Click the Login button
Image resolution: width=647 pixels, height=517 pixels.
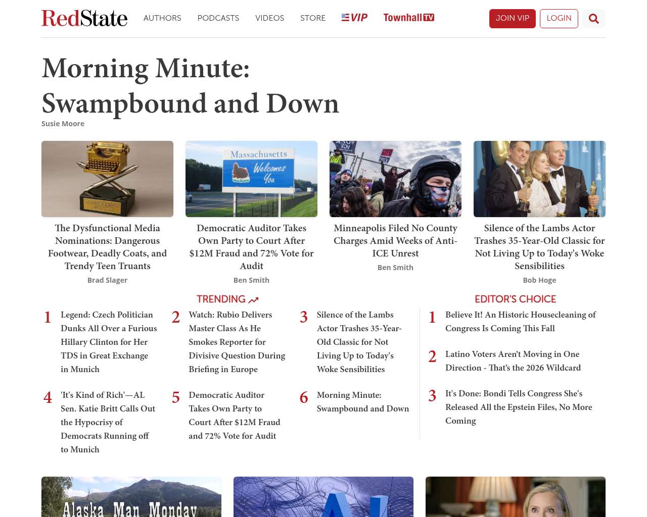559,19
